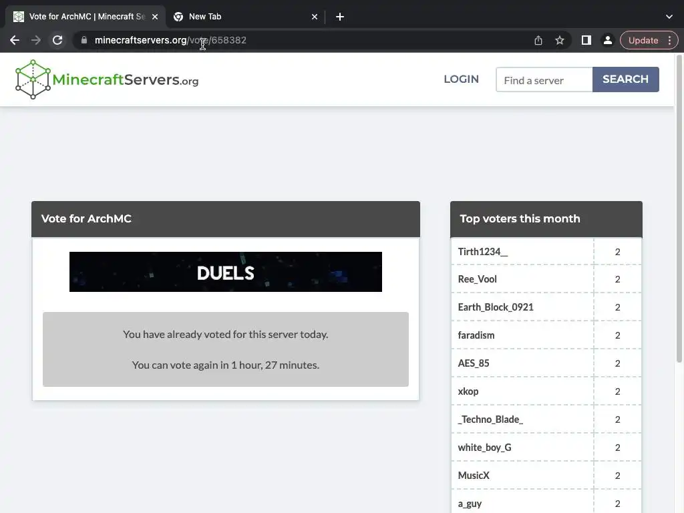Click voter name Earth_Block_0921

tap(496, 307)
